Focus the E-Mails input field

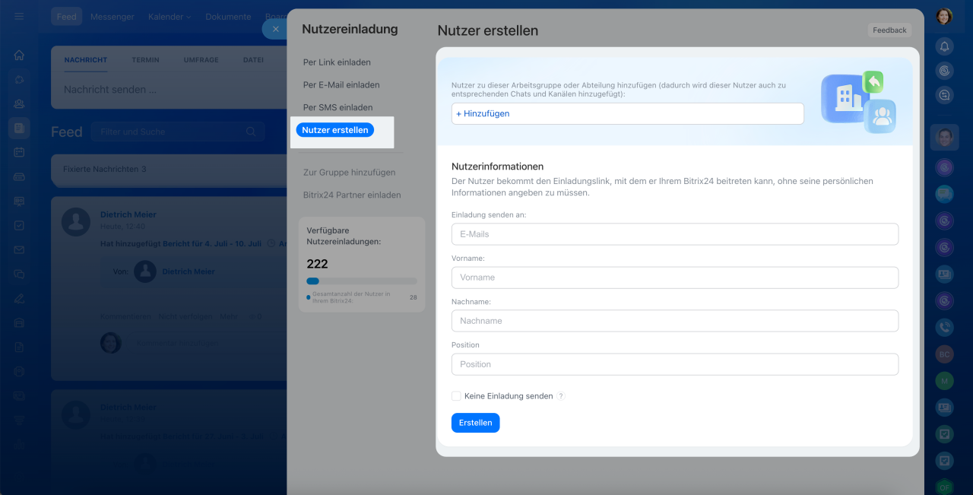[675, 234]
